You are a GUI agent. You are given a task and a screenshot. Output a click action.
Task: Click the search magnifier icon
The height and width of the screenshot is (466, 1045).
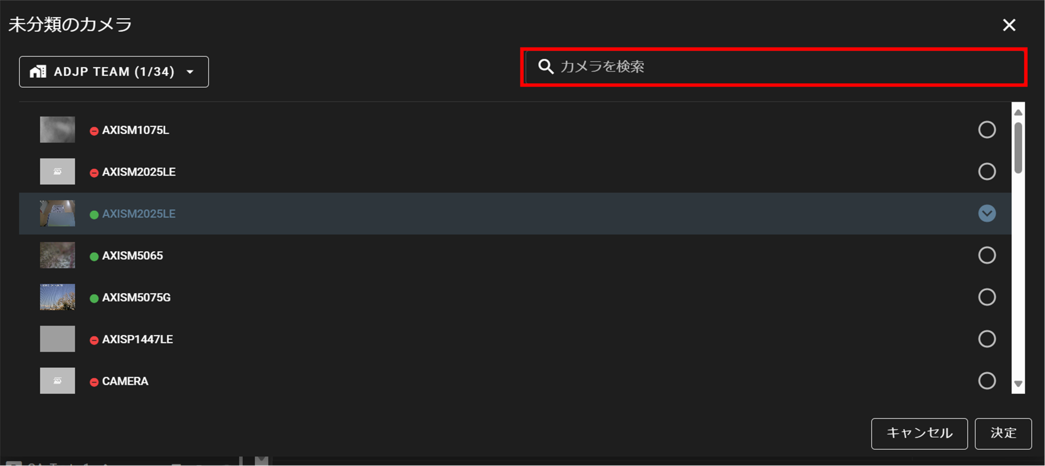[546, 67]
